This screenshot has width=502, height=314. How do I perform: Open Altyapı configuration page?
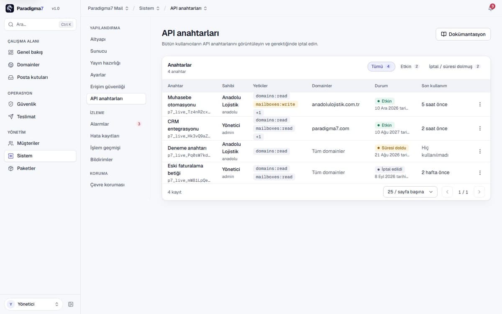[116, 39]
